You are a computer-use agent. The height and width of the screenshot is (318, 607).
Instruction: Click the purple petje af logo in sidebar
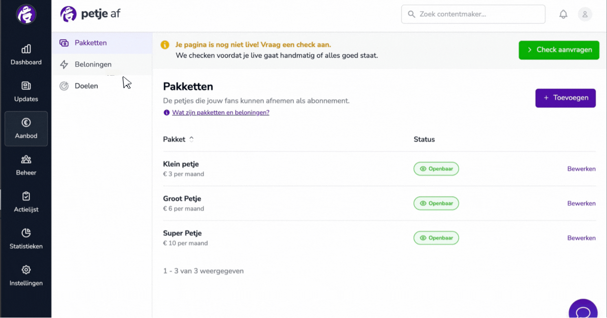point(26,14)
